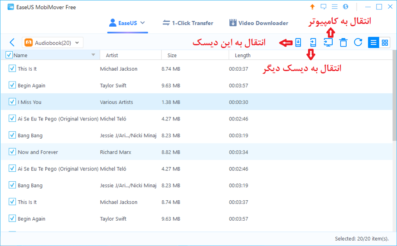Open the feedback chat icon in title bar
Viewport: 397px width, 246px height.
[x=323, y=7]
